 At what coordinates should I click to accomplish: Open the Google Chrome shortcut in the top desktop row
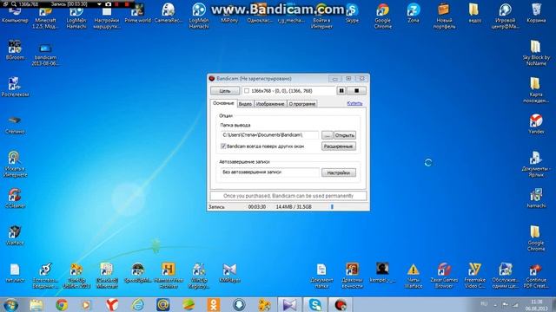tap(382, 16)
